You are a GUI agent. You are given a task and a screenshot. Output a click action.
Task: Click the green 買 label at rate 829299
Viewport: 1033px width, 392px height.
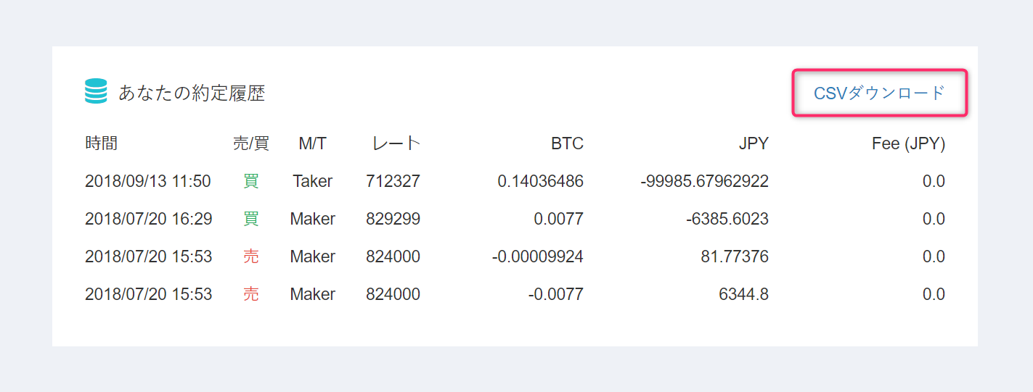[x=250, y=219]
